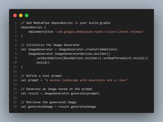Click 'createFromOptions(' on line 7
Viewport: 163px width, 122px height.
click(x=101, y=49)
